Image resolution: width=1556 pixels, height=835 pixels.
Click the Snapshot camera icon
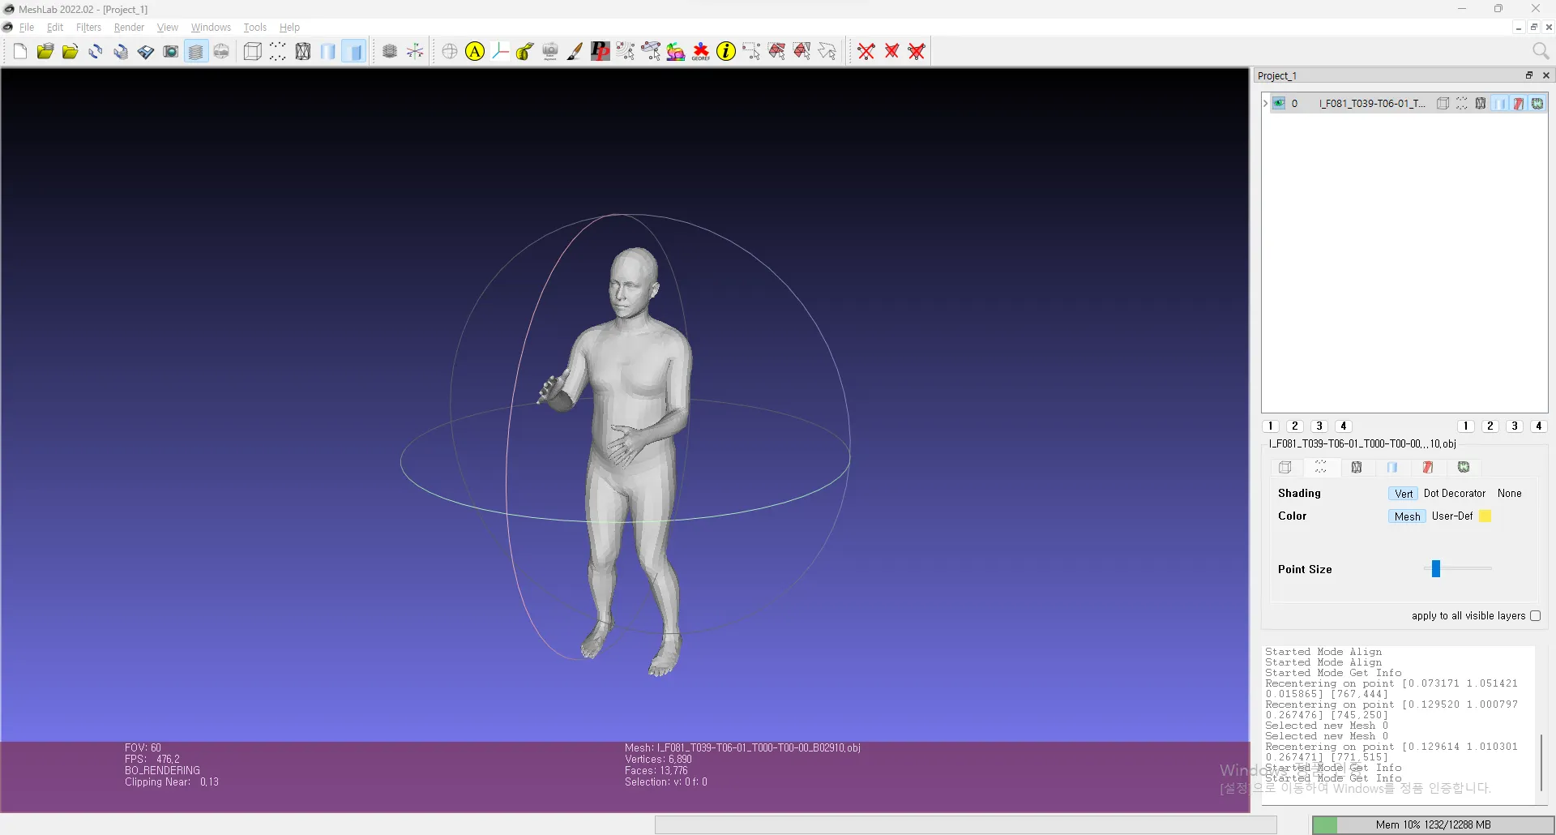click(x=170, y=52)
